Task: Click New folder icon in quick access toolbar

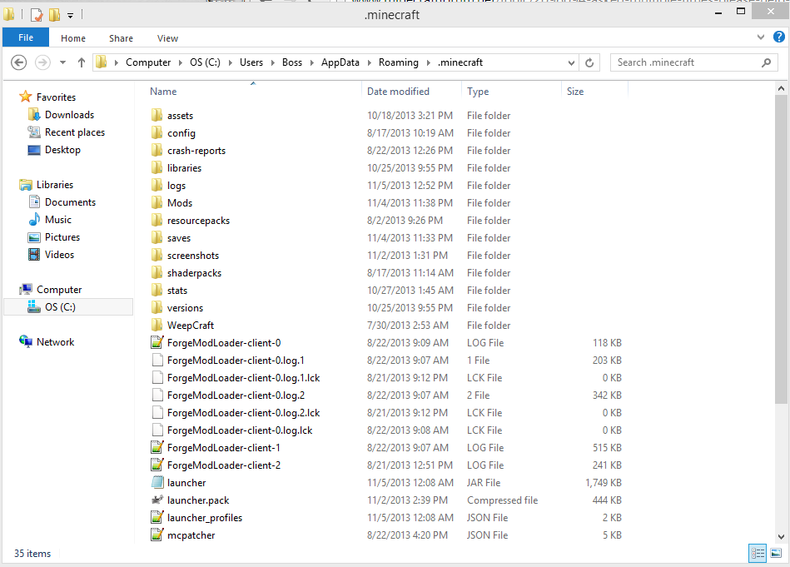Action: click(x=54, y=15)
